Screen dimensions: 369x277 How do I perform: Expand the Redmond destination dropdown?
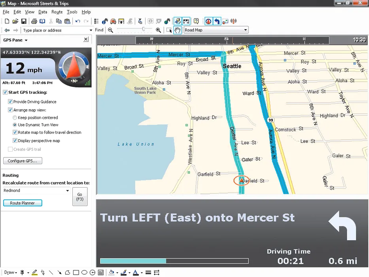coord(68,191)
